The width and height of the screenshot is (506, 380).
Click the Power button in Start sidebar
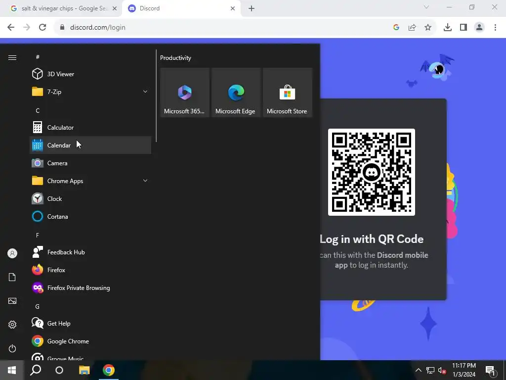click(12, 348)
